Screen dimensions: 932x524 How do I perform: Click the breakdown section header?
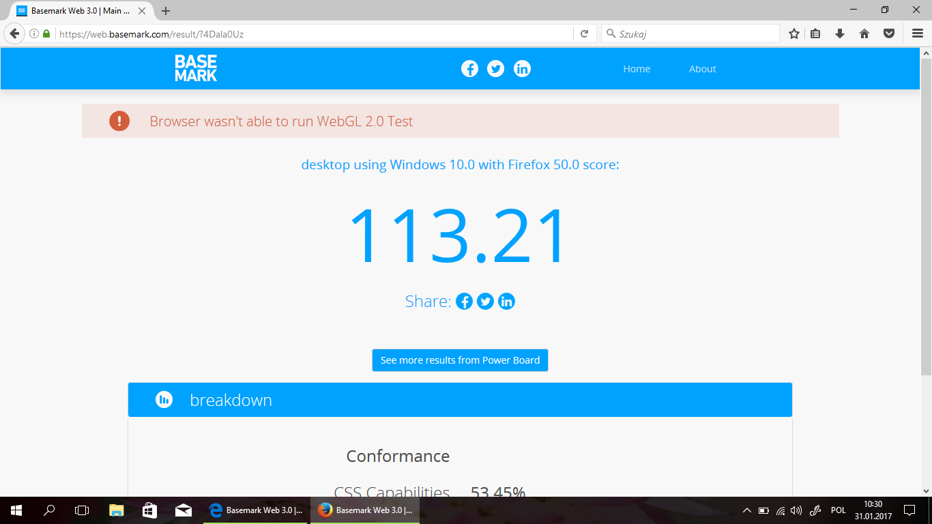point(460,400)
